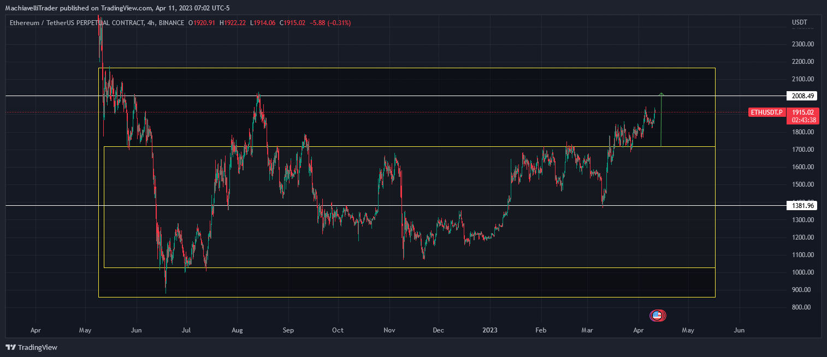The width and height of the screenshot is (827, 357).
Task: Click the Oct label on time axis
Action: [x=338, y=330]
